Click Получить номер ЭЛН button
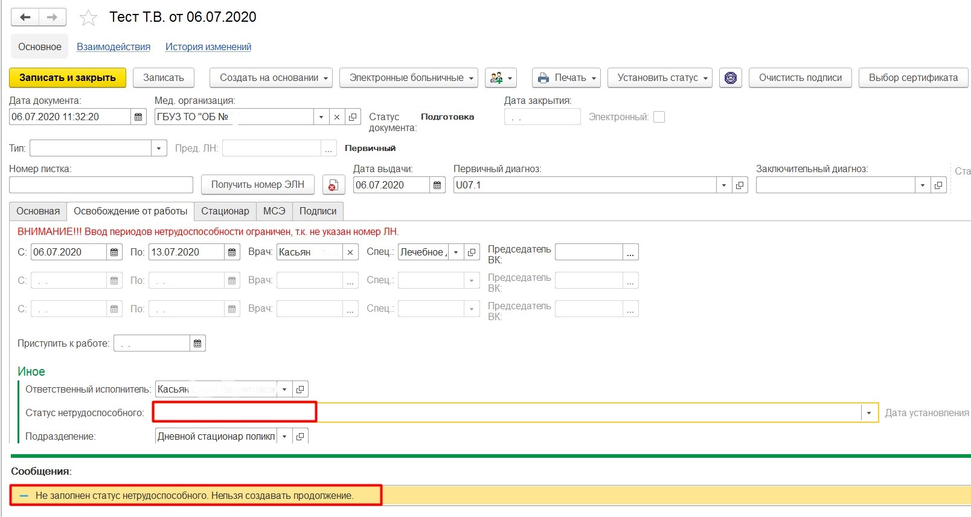The width and height of the screenshot is (971, 517). 257,185
